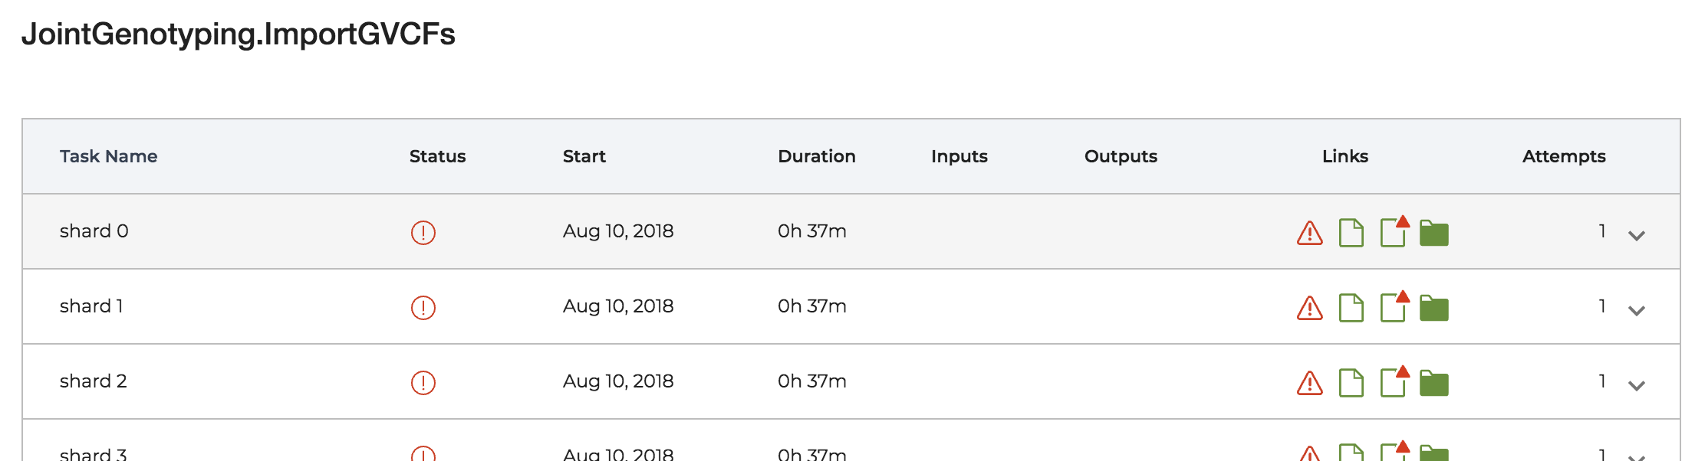Expand the shard 0 row chevron
The width and height of the screenshot is (1695, 461).
(1637, 236)
